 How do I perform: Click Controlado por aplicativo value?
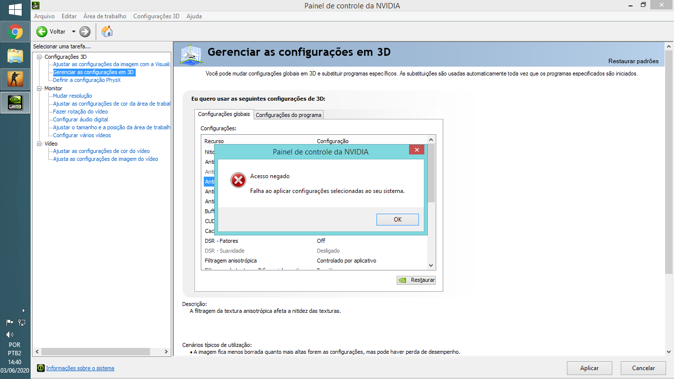(x=346, y=261)
